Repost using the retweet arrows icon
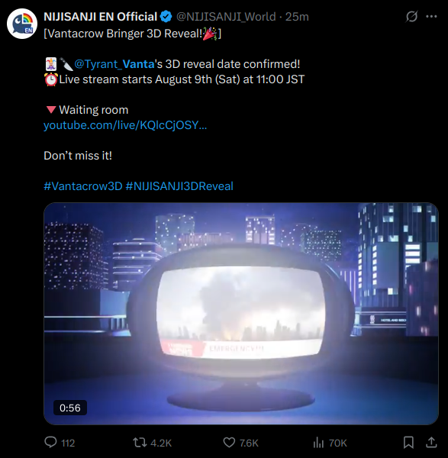 click(140, 443)
